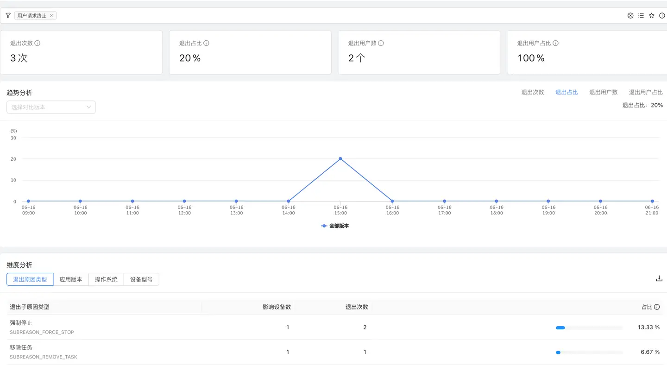
Task: Clear all filters with circled X icon
Action: tap(630, 15)
